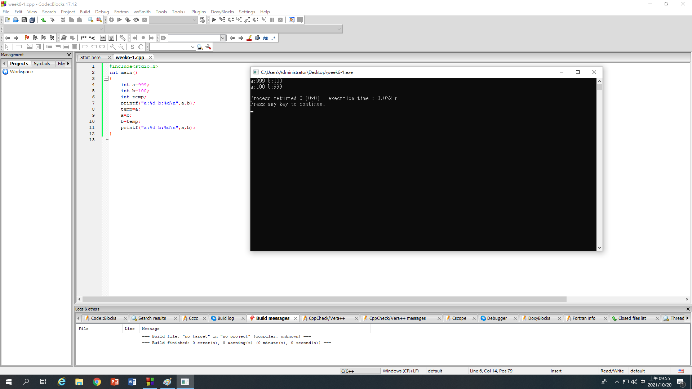Click the Rebuild icon in the toolbar
Screen dimensions: 692x389
pyautogui.click(x=136, y=20)
